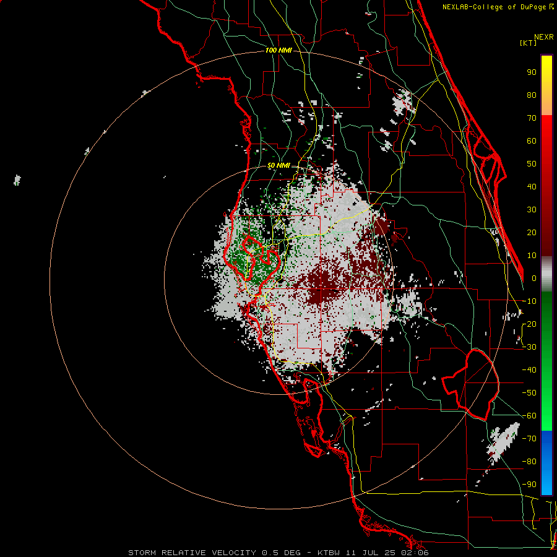Click the 100 NMI range ring label
Viewport: 557px width, 557px height.
click(x=278, y=51)
